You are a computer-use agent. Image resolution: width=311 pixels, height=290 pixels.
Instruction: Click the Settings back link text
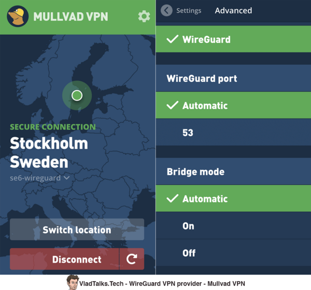(x=189, y=10)
